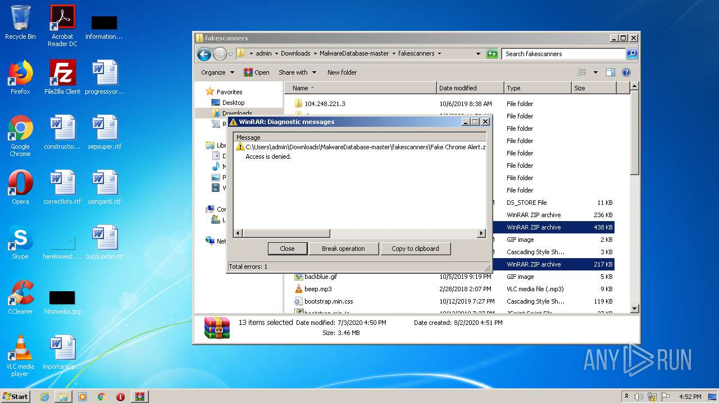This screenshot has width=719, height=404.
Task: Click Copy to clipboard button
Action: 415,249
